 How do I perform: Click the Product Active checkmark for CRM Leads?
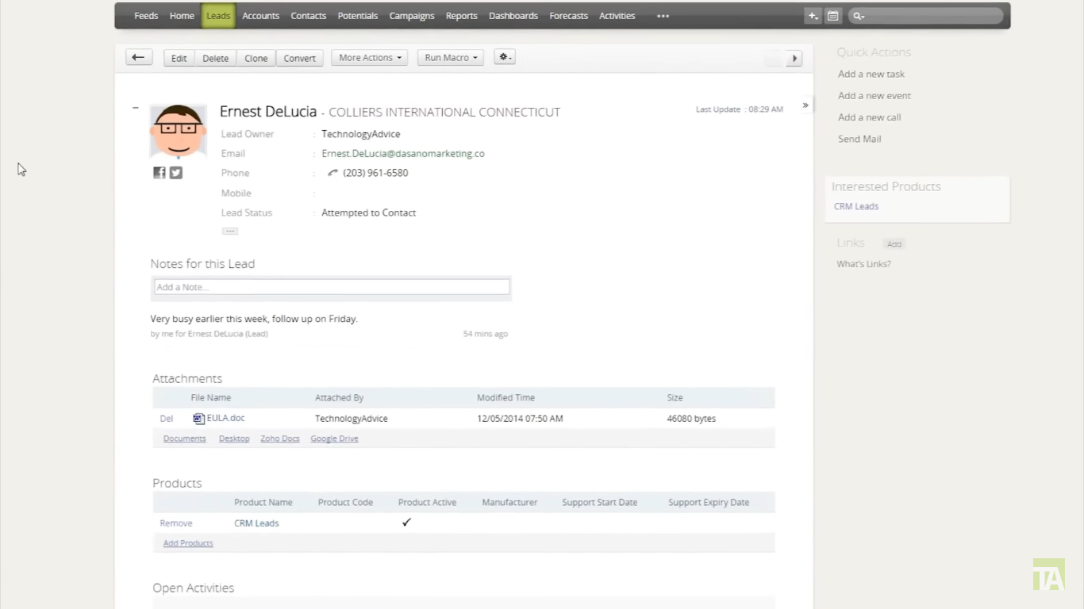tap(406, 523)
